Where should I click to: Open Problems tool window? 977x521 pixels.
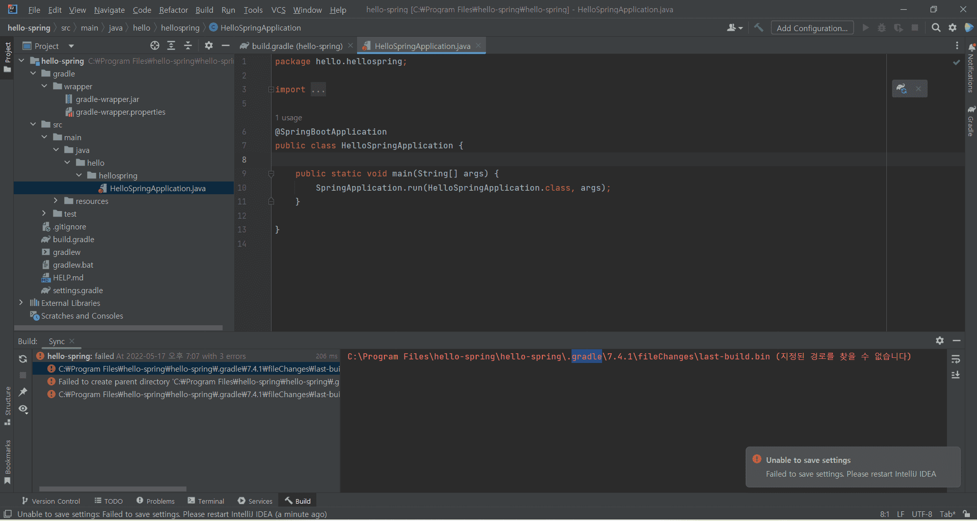click(155, 501)
